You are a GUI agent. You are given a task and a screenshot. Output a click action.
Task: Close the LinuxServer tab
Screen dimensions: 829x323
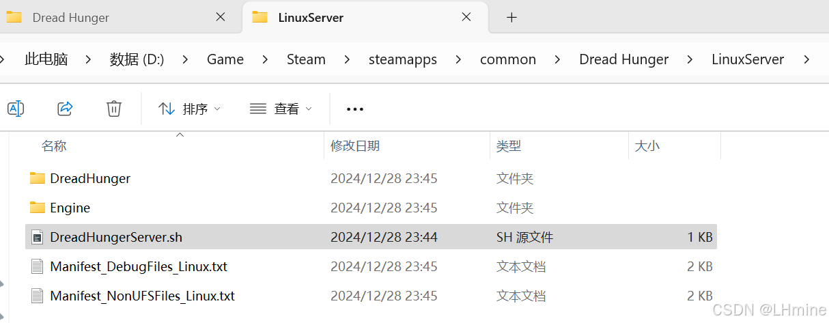466,17
